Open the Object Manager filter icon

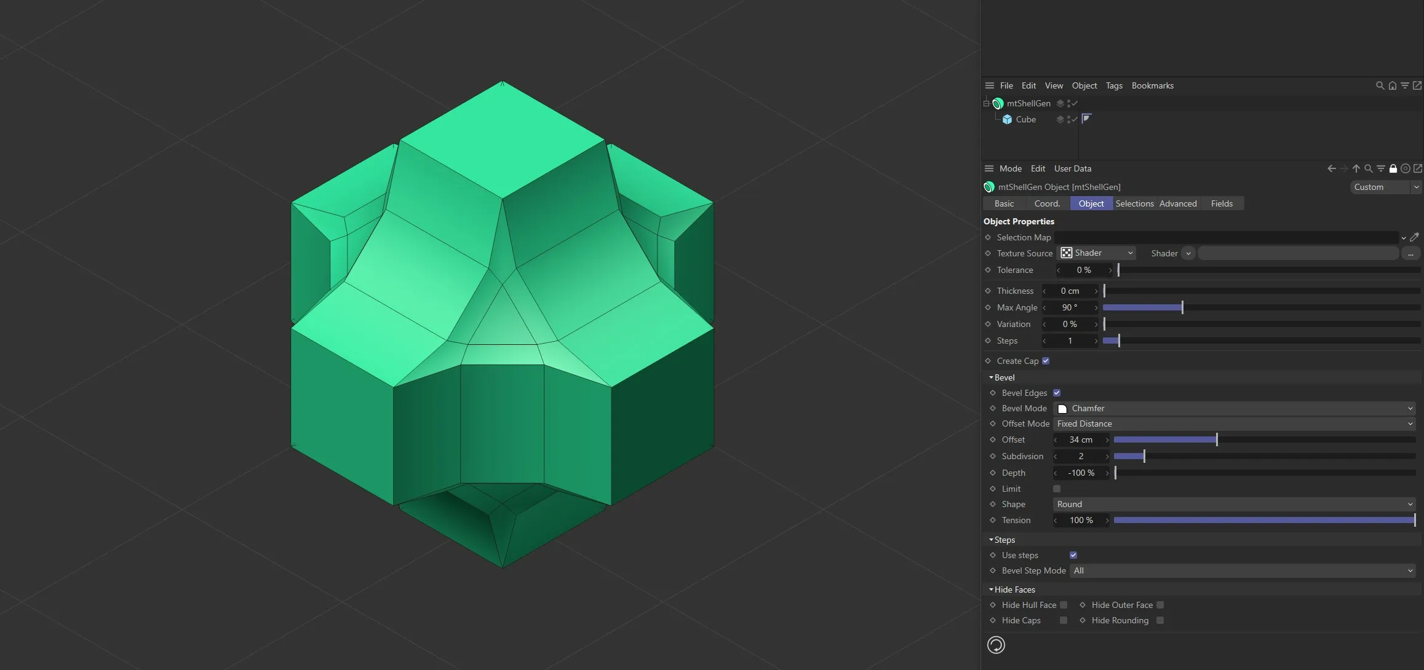click(x=1405, y=86)
